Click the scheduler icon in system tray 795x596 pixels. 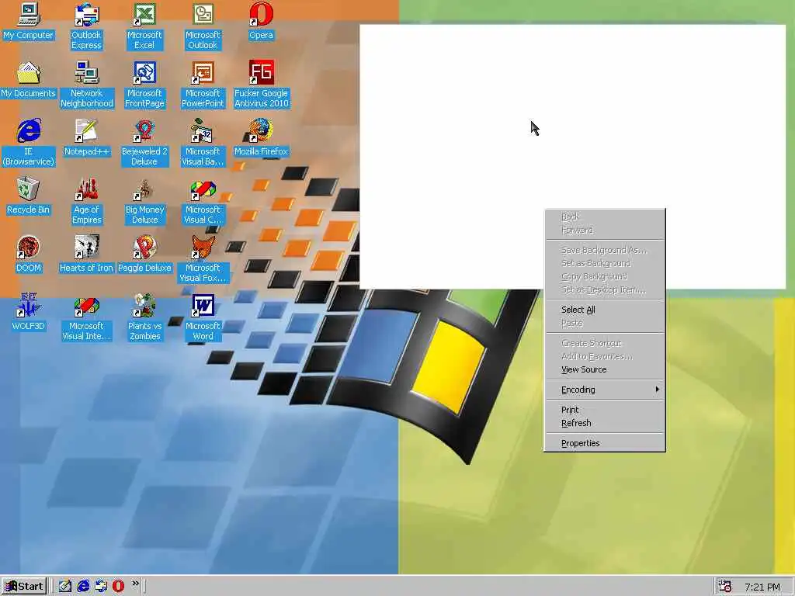click(x=725, y=587)
